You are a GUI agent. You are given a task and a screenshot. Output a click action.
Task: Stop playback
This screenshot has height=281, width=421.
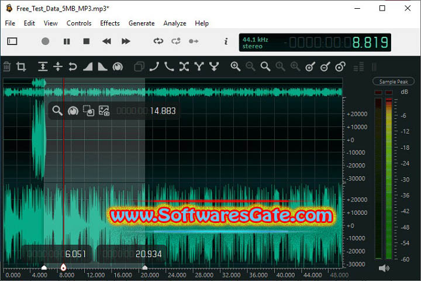click(86, 42)
